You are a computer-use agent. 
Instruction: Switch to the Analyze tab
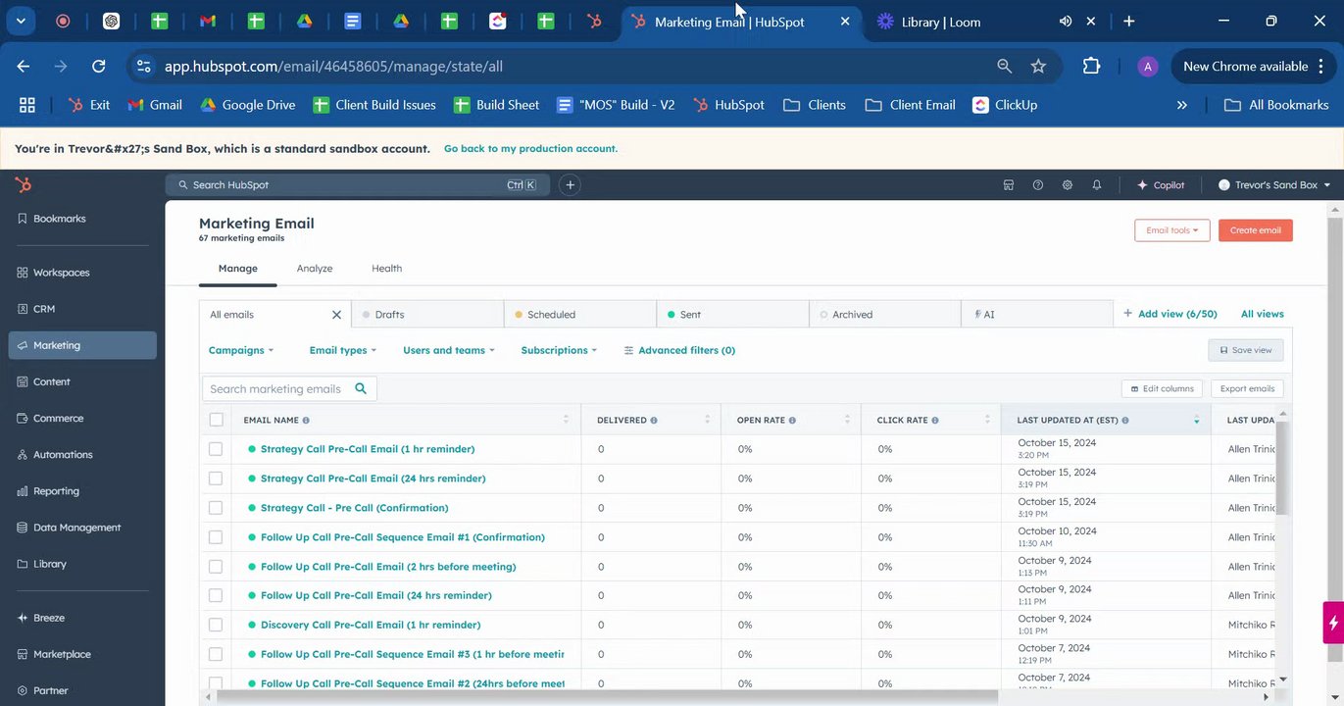pyautogui.click(x=315, y=268)
